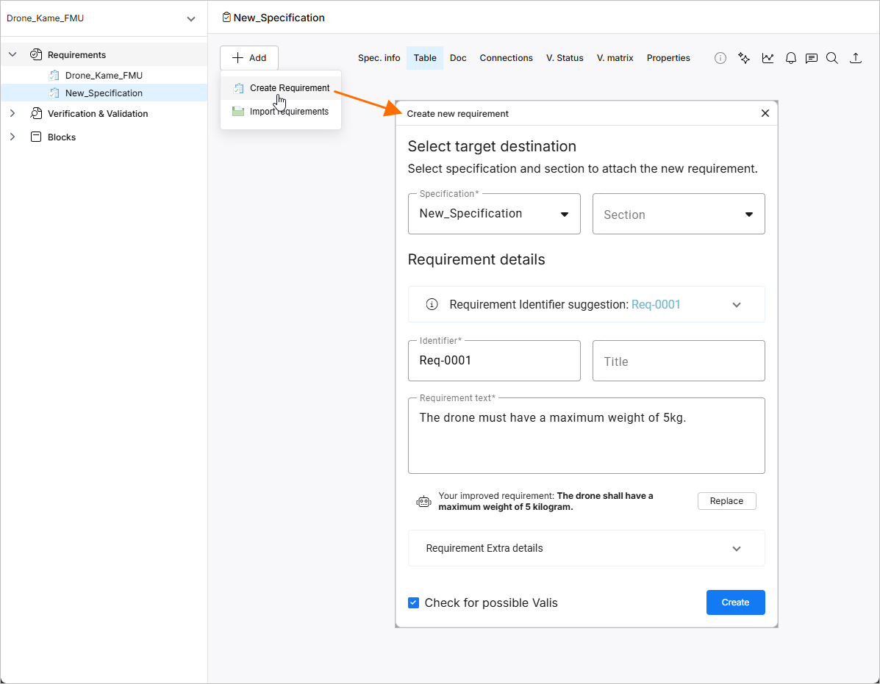Click the search magnifier icon

832,58
